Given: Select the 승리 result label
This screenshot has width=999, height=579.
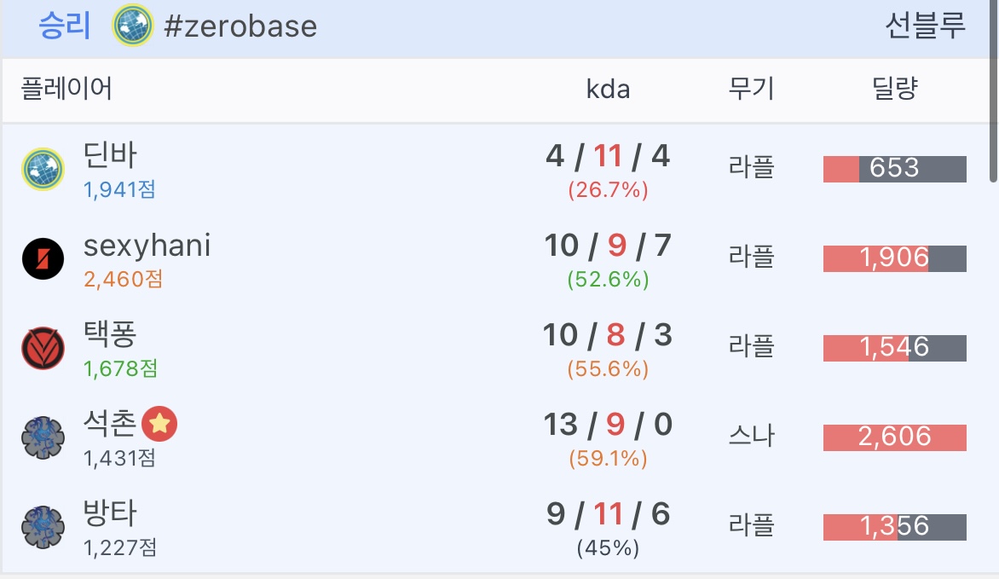Looking at the screenshot, I should click(x=64, y=26).
